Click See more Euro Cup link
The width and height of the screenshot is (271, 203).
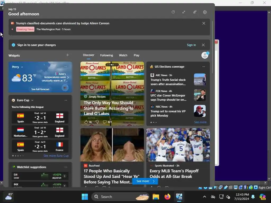click(56, 156)
